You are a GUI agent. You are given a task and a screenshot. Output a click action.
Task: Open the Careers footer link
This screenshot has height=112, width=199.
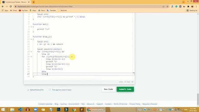[x=108, y=104]
